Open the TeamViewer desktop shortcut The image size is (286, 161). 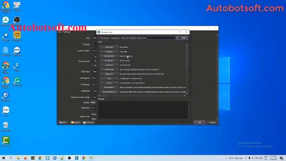(17, 51)
